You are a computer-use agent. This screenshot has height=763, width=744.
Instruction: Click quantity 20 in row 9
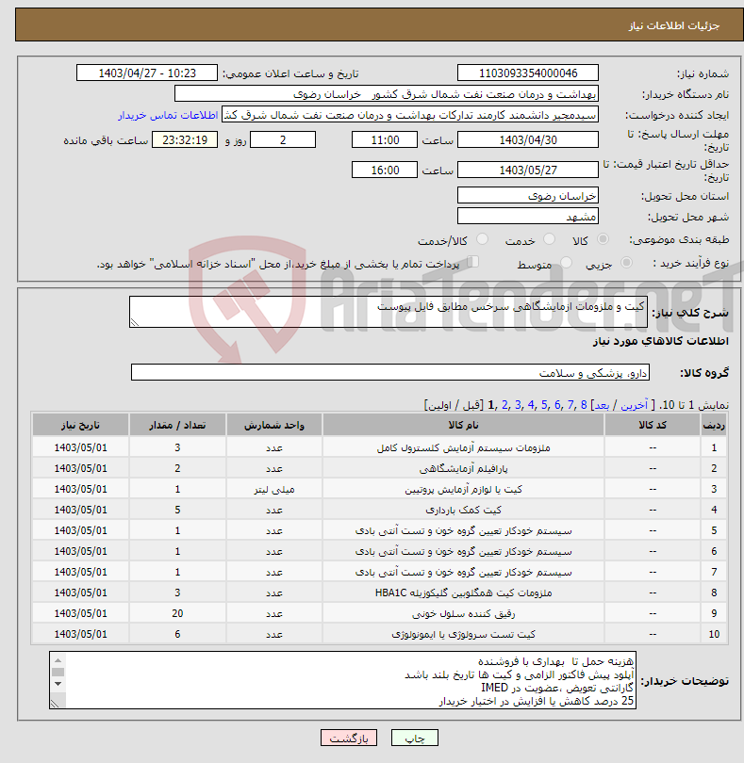177,613
